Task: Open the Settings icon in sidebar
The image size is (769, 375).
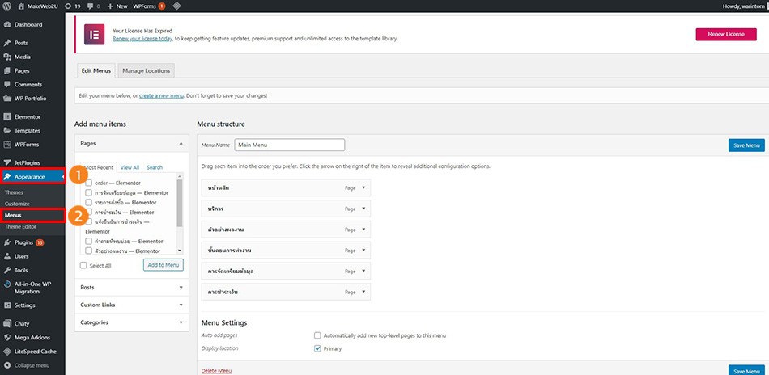Action: click(x=7, y=305)
